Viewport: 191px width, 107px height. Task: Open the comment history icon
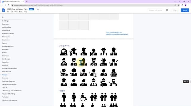(167, 10)
